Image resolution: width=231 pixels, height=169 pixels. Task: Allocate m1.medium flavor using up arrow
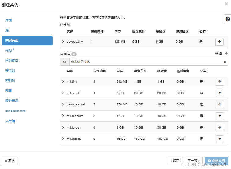pos(220,116)
